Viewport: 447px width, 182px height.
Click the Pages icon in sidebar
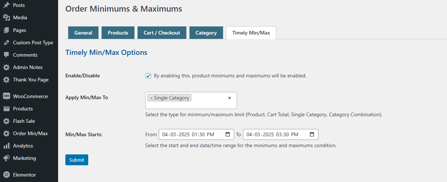click(6, 30)
